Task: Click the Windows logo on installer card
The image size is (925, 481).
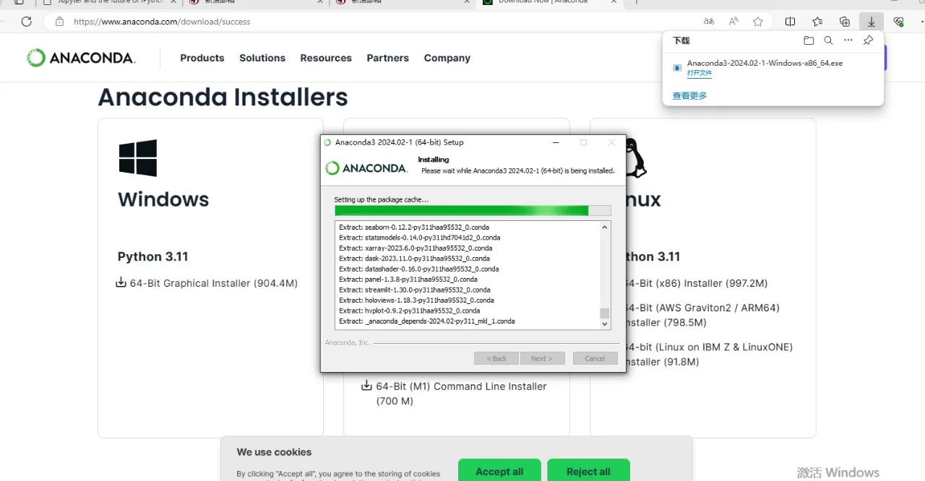Action: [x=138, y=158]
